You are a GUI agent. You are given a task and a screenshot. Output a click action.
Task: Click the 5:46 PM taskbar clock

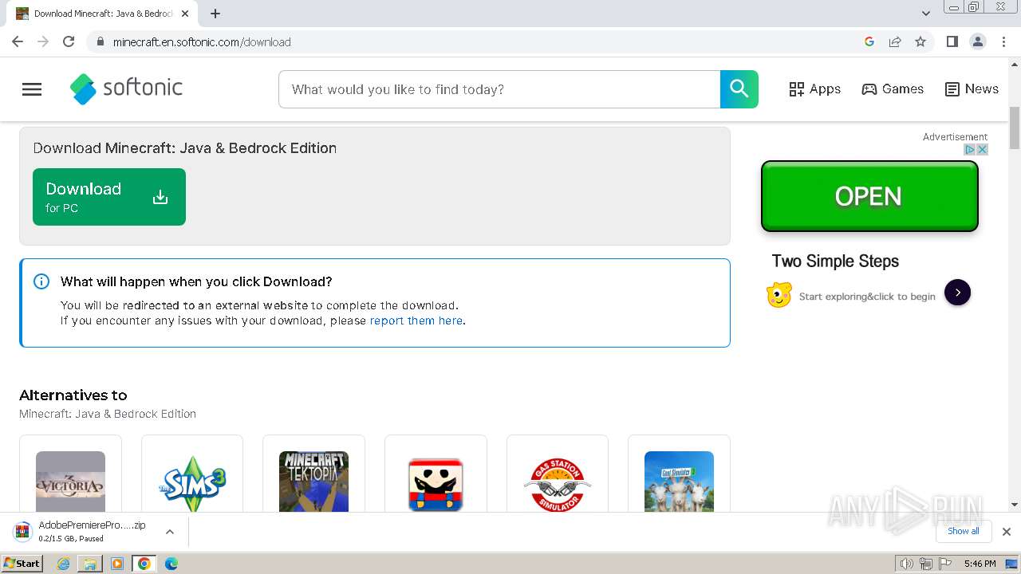pos(980,564)
